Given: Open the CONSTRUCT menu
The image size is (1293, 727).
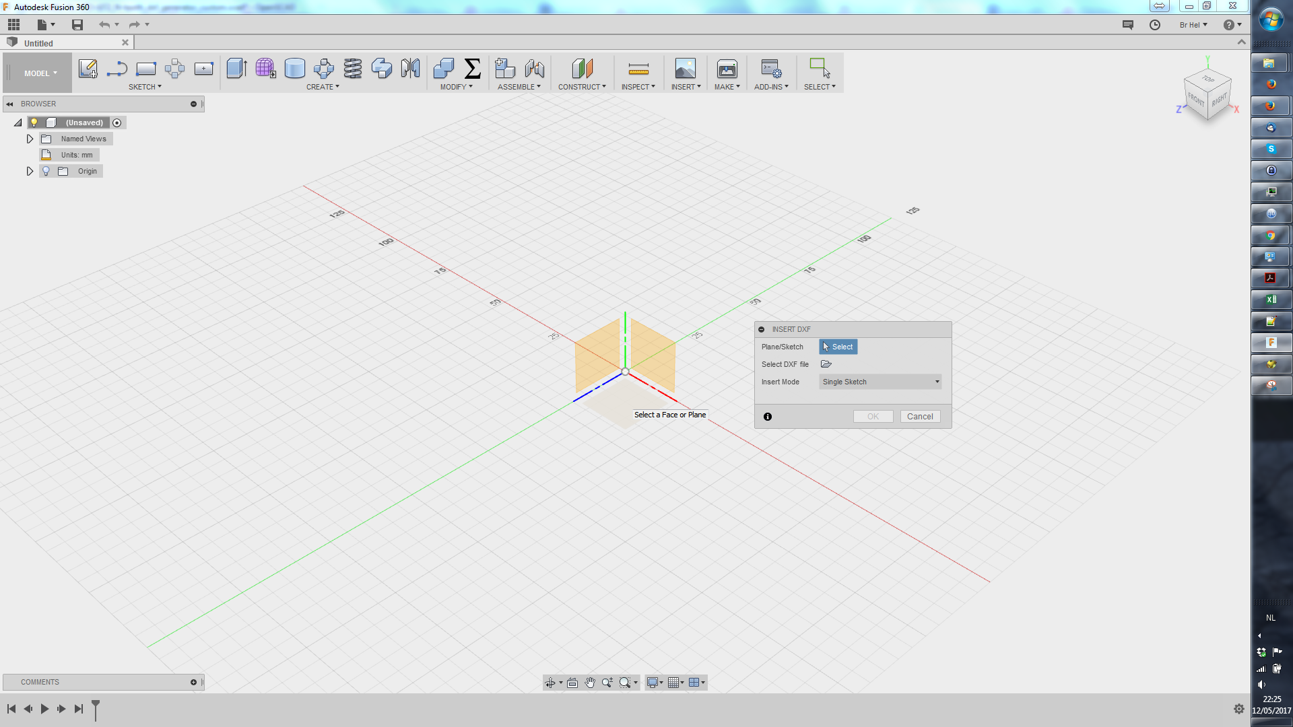Looking at the screenshot, I should (582, 87).
